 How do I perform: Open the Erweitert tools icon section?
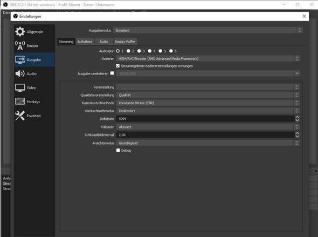(20, 116)
